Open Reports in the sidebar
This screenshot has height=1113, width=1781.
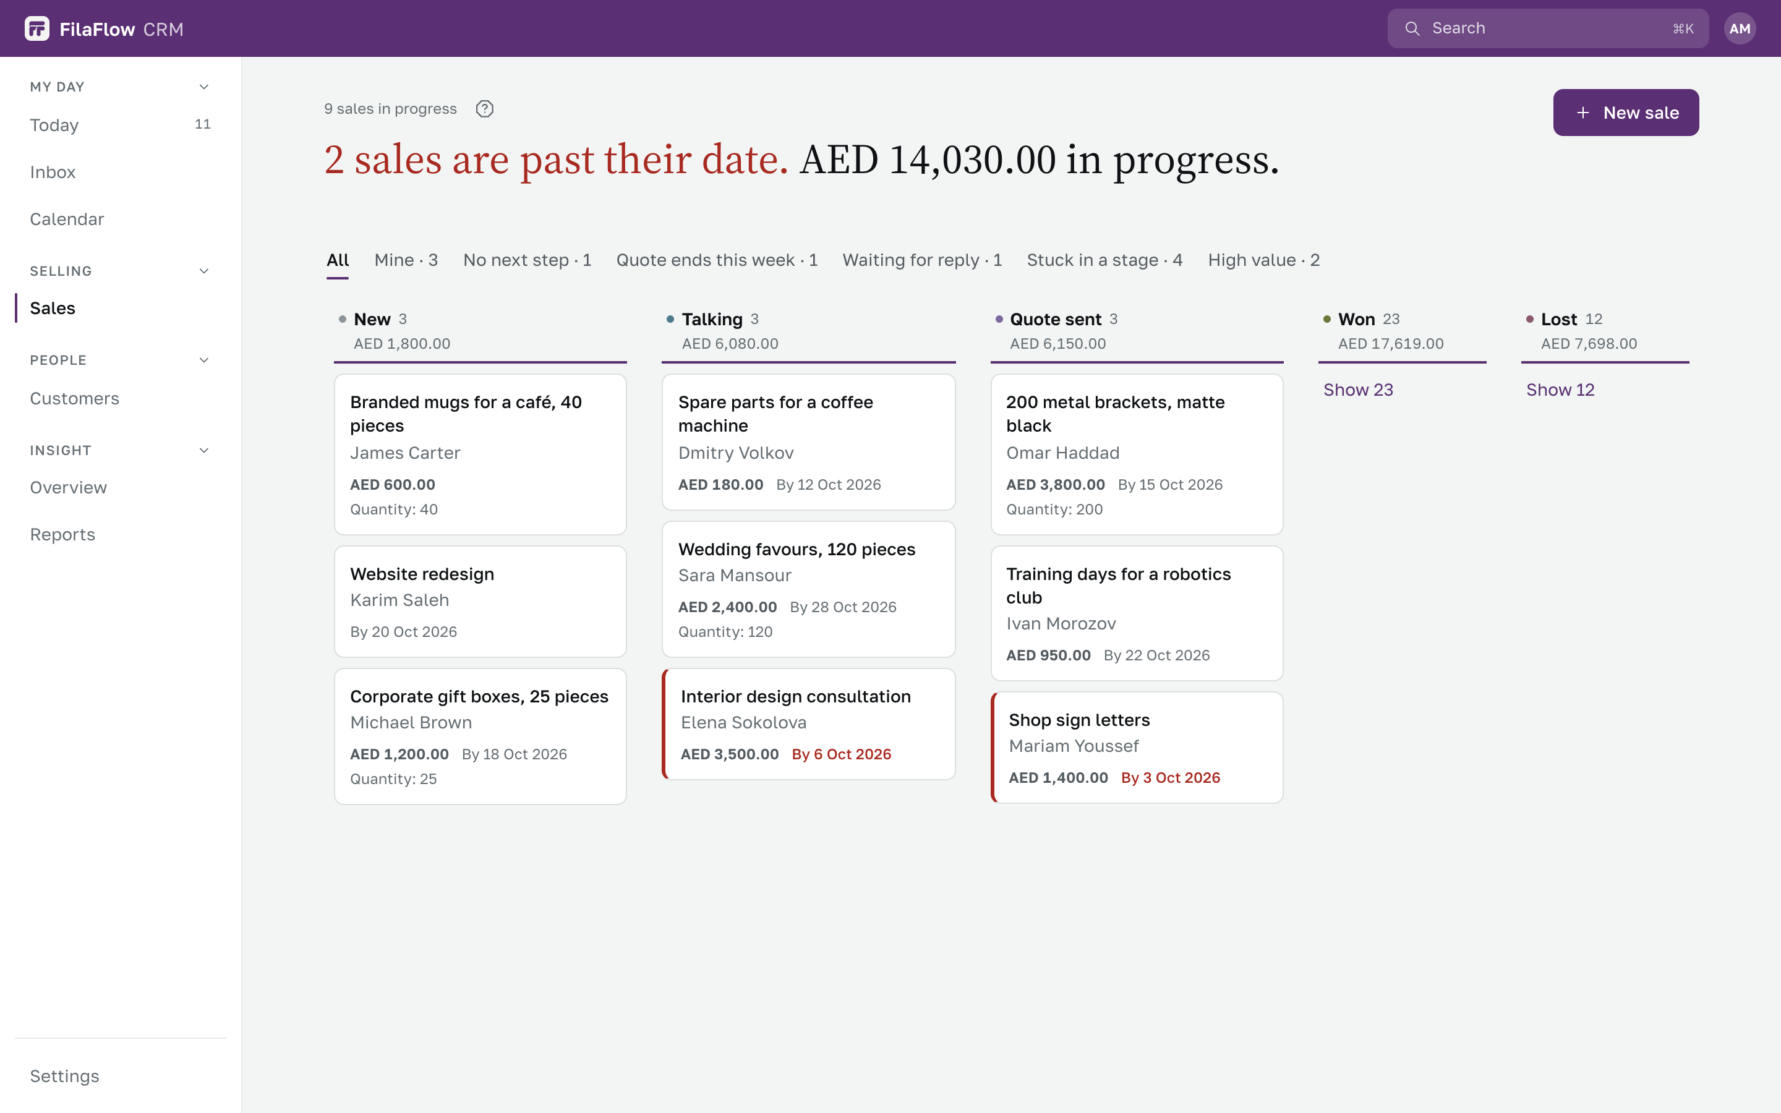[121, 535]
